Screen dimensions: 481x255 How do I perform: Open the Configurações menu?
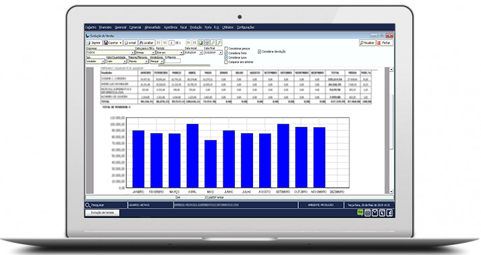(x=246, y=27)
